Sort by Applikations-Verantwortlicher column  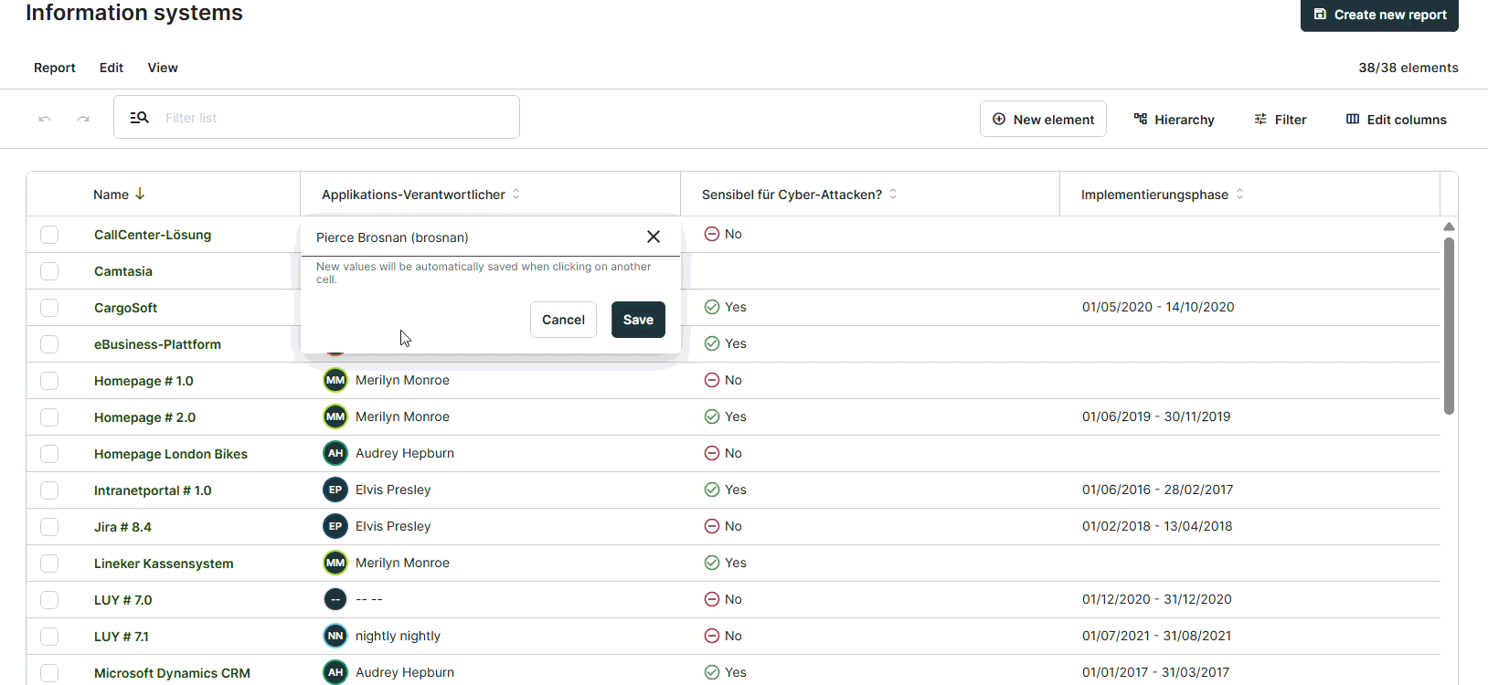pos(420,195)
